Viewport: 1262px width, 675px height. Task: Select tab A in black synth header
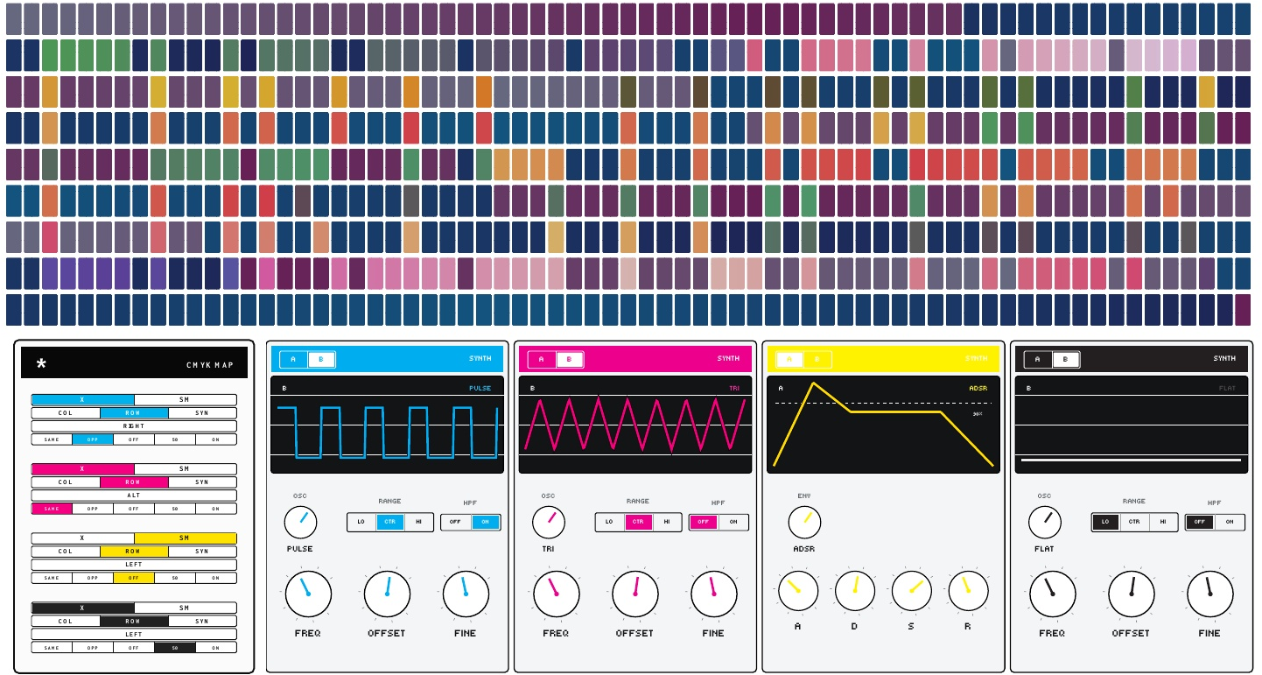pos(1038,359)
